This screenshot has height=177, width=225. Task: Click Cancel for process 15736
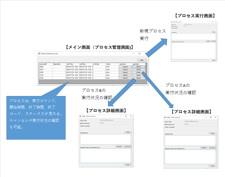click(125, 78)
